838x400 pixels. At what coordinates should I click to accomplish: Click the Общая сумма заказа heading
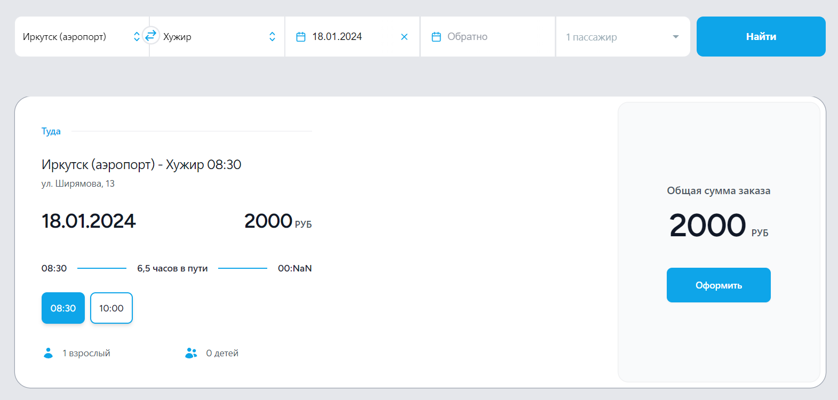pyautogui.click(x=719, y=190)
